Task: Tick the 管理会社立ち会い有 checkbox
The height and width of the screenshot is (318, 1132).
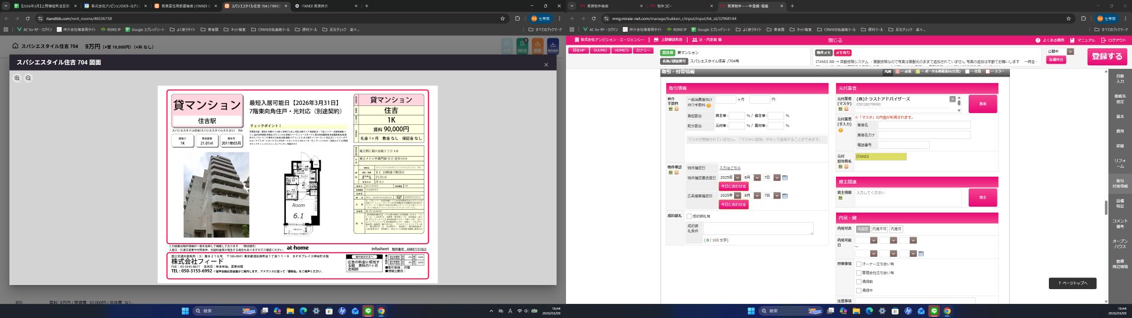Action: [x=858, y=273]
